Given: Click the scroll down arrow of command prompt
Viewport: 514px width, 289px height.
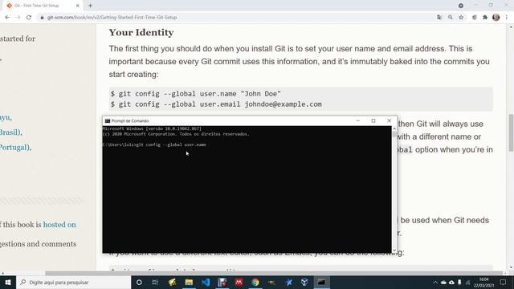Looking at the screenshot, I should (394, 250).
